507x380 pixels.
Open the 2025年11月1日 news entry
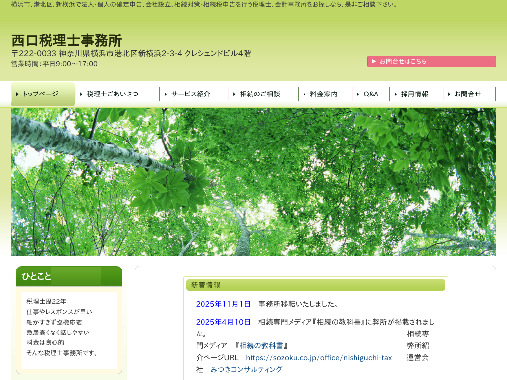pyautogui.click(x=223, y=304)
